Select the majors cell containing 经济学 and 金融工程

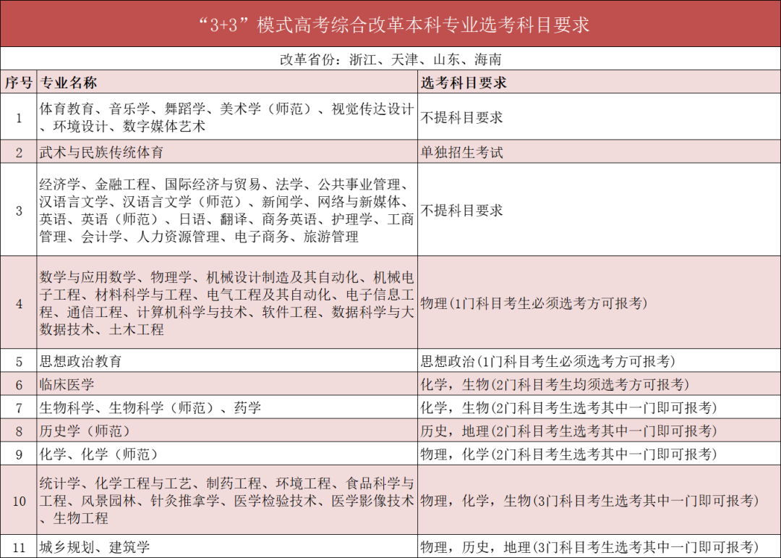pyautogui.click(x=226, y=211)
